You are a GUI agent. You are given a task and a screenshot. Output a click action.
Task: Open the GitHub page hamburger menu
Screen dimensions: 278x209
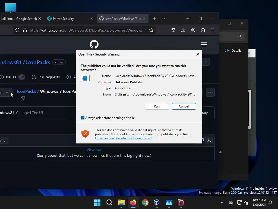[x=204, y=44]
